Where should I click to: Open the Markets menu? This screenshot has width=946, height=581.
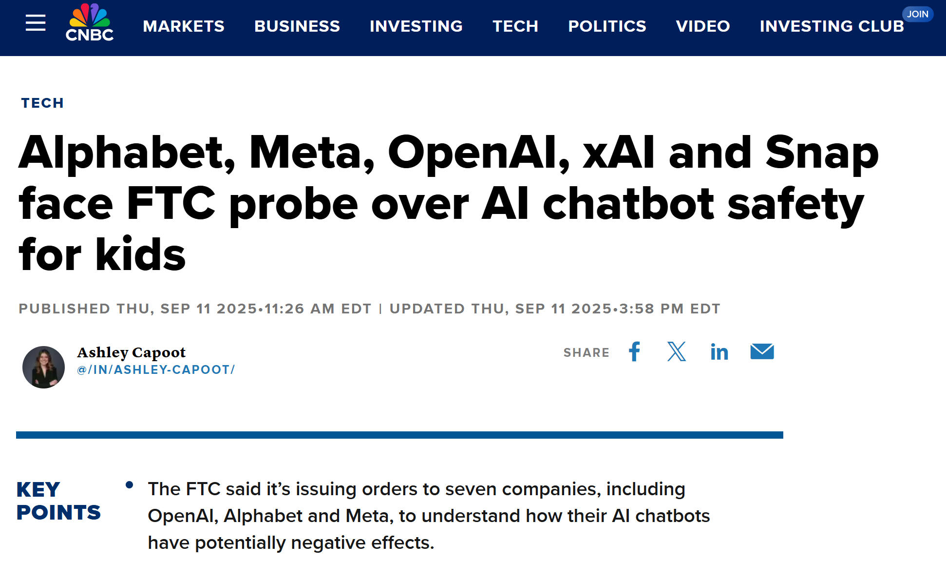[x=184, y=26]
